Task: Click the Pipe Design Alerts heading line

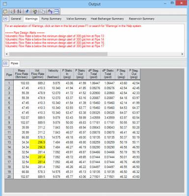Action: (x=25, y=33)
